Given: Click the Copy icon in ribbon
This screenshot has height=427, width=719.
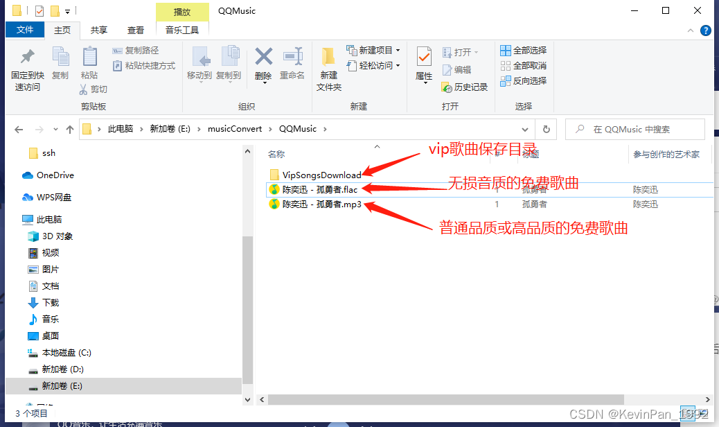Looking at the screenshot, I should 60,63.
